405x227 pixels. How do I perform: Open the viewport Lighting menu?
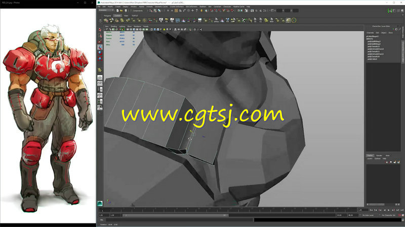[x=122, y=27]
